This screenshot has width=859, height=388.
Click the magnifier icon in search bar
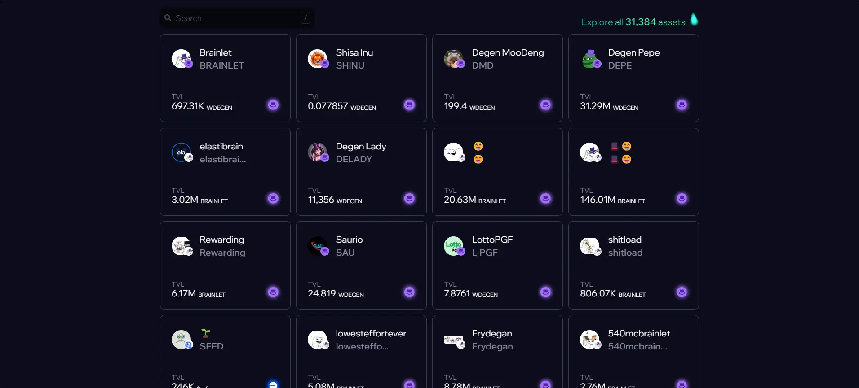[x=168, y=18]
